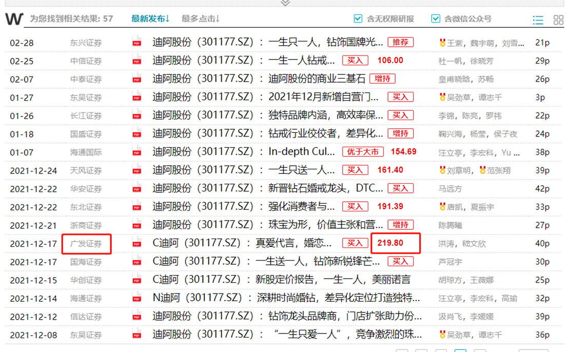Click authors 洪涛，嵇文欣
Viewport: 568px width, 352px height.
coord(462,244)
